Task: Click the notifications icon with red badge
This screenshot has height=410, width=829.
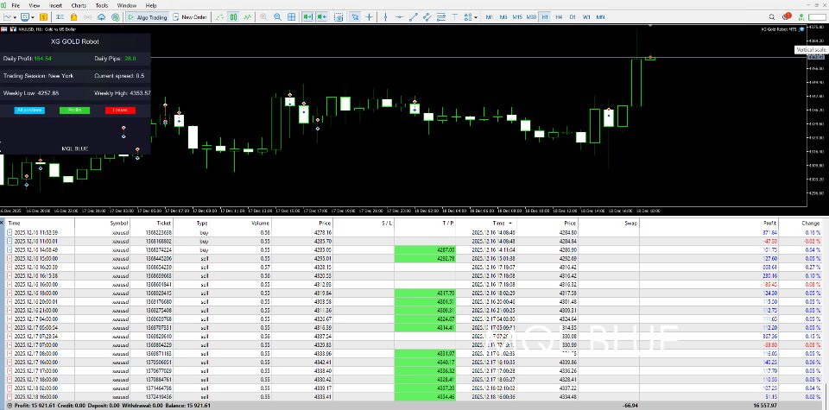Action: pyautogui.click(x=787, y=16)
